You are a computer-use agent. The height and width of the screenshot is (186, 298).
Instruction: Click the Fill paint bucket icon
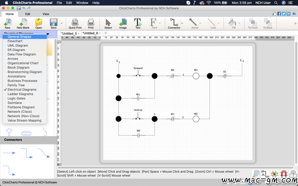coord(233,24)
